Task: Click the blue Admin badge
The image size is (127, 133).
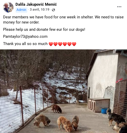Action: click(x=21, y=10)
